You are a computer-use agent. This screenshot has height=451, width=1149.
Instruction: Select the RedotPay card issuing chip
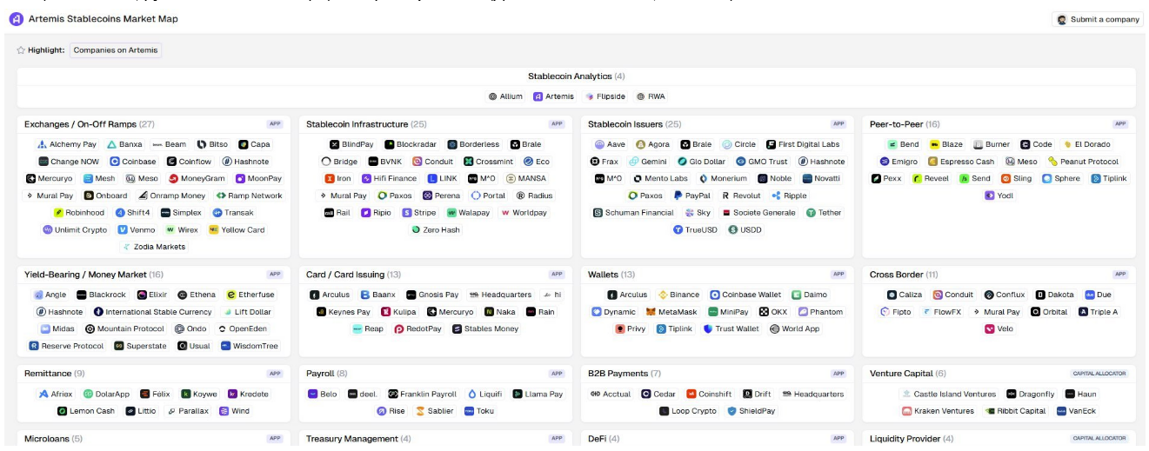point(418,328)
